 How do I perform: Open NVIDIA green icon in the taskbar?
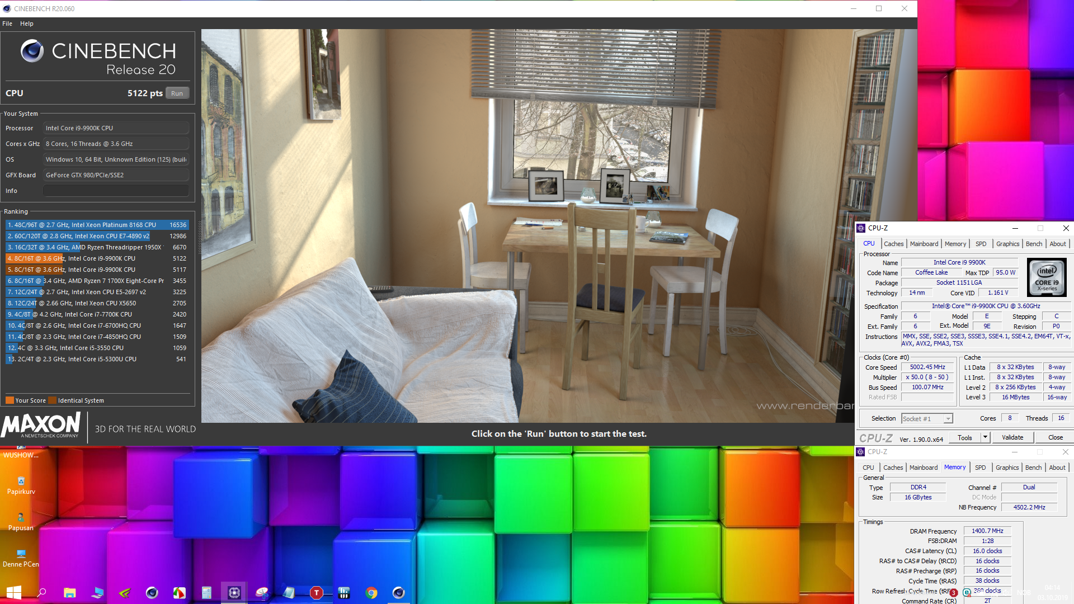[125, 592]
